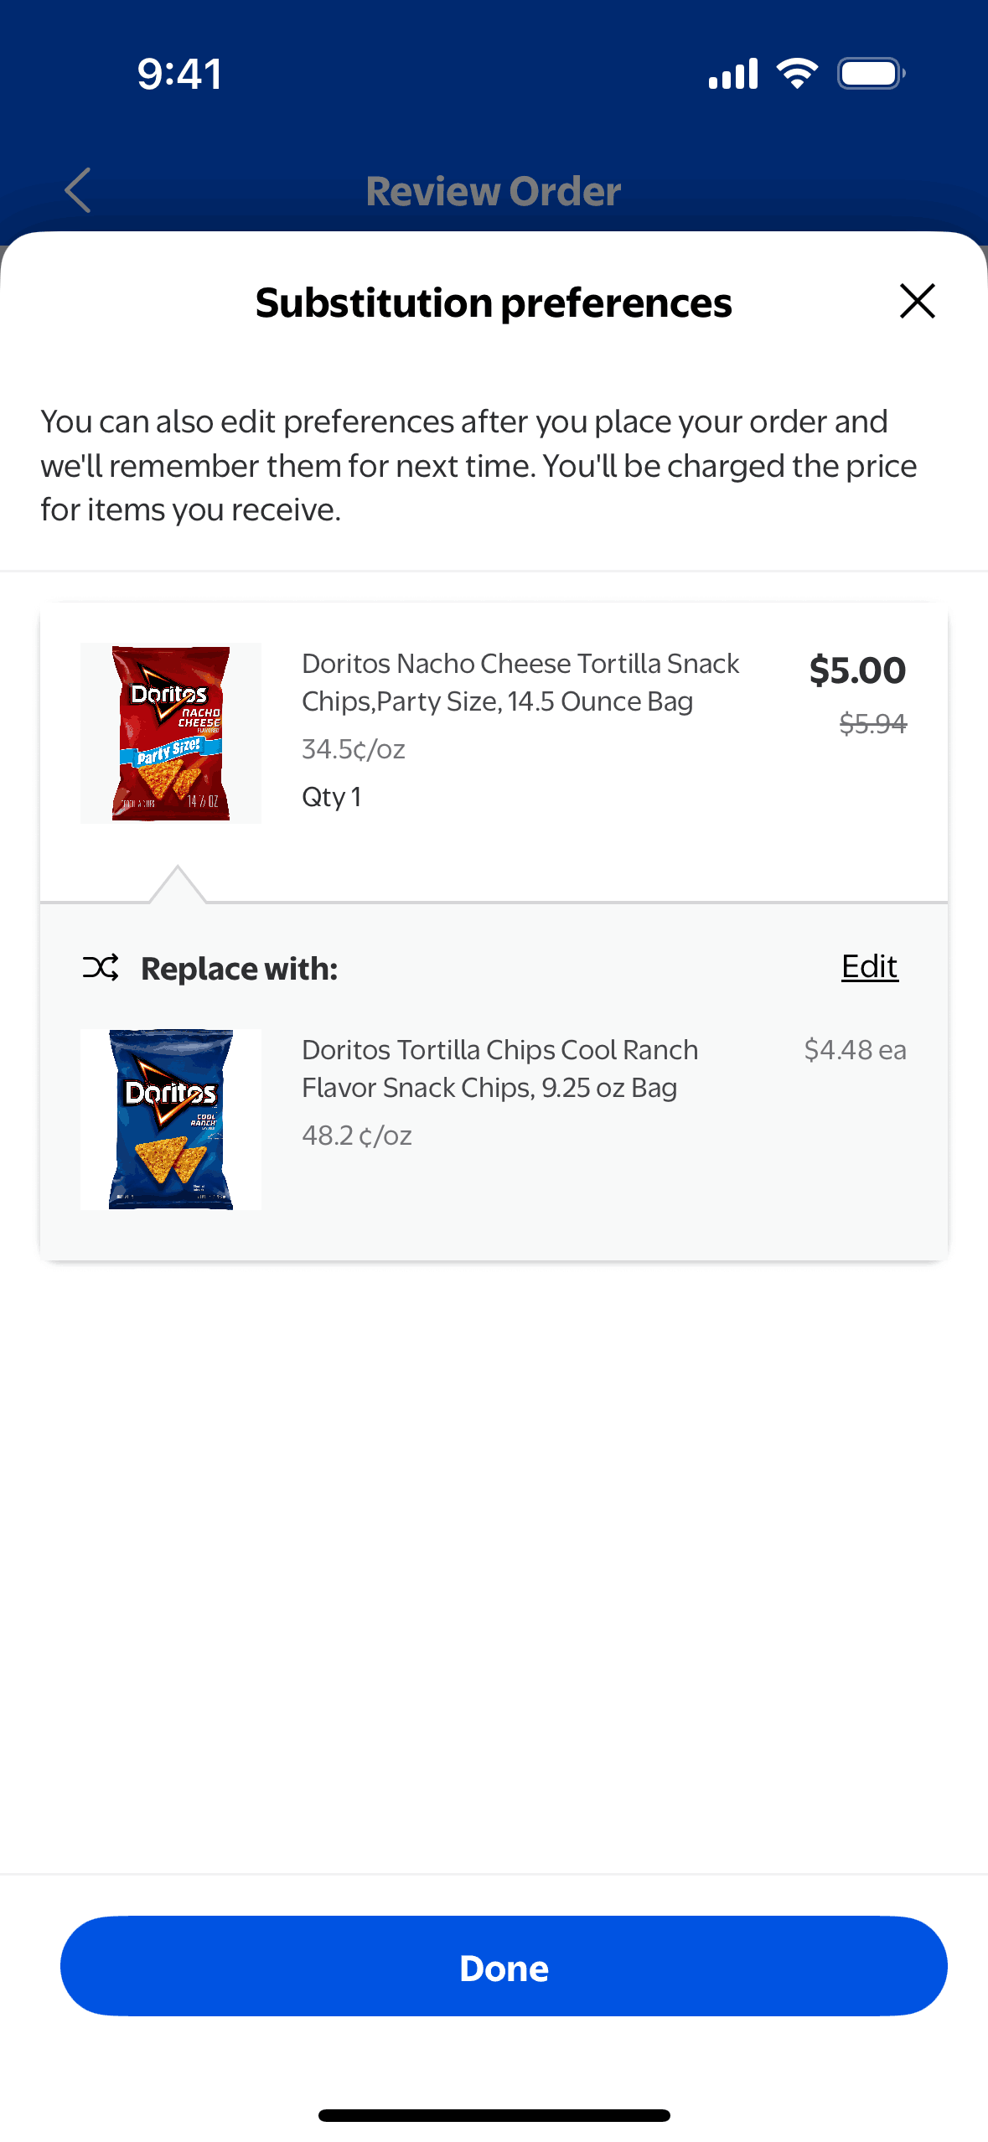
Task: Tap the cellular signal bars icon
Action: [733, 74]
